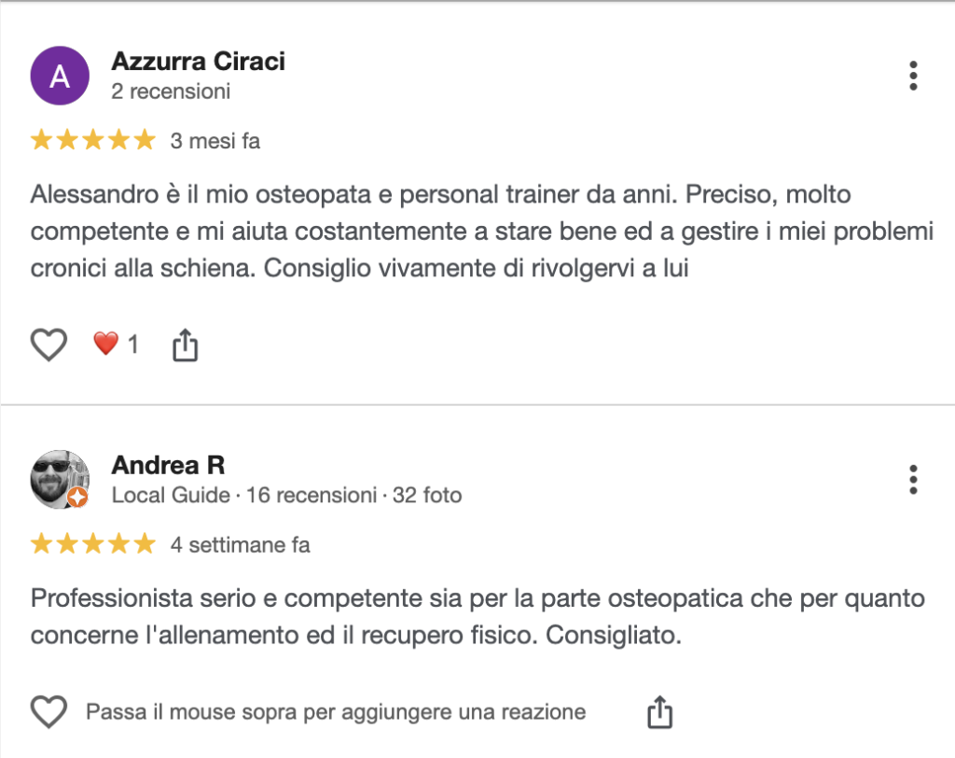This screenshot has height=758, width=955.
Task: Open Andrea R's profile photo
Action: (60, 479)
